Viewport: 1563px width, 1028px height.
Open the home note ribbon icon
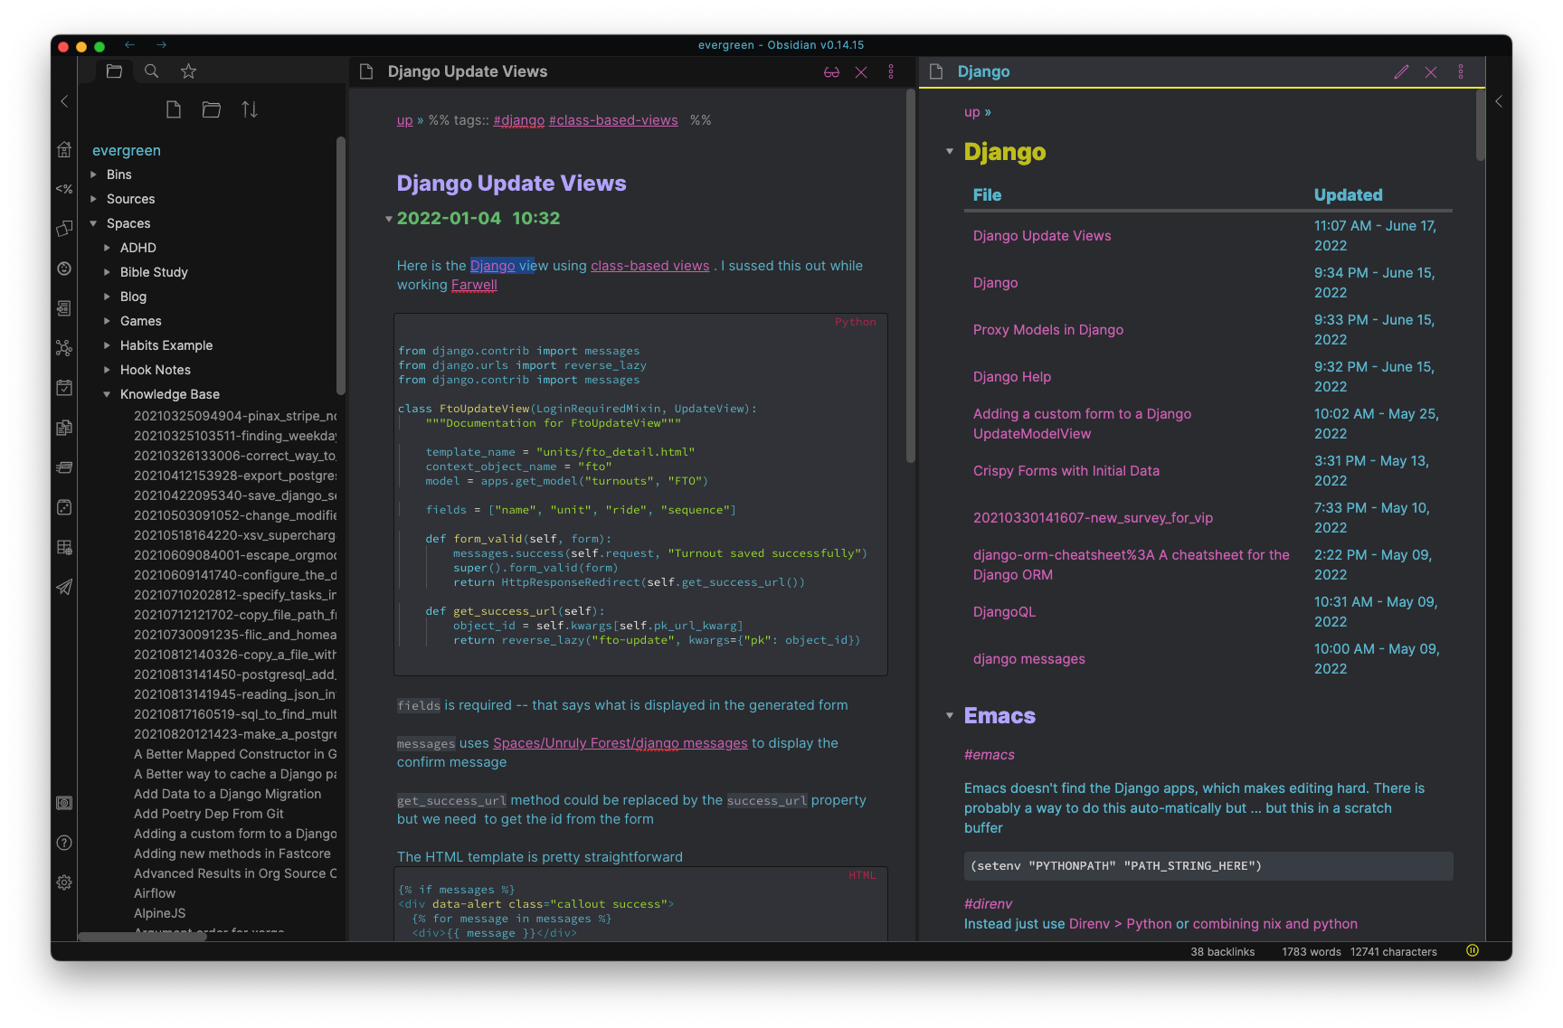coord(64,149)
